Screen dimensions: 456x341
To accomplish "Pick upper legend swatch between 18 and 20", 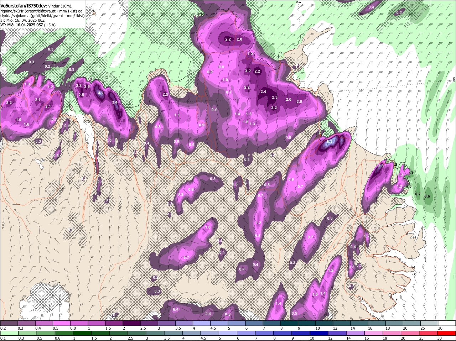I will point(394,323).
